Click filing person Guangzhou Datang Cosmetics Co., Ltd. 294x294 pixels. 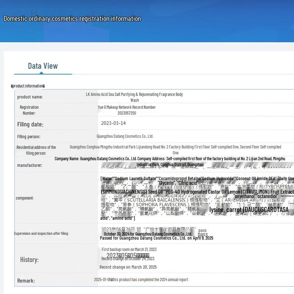(125, 136)
